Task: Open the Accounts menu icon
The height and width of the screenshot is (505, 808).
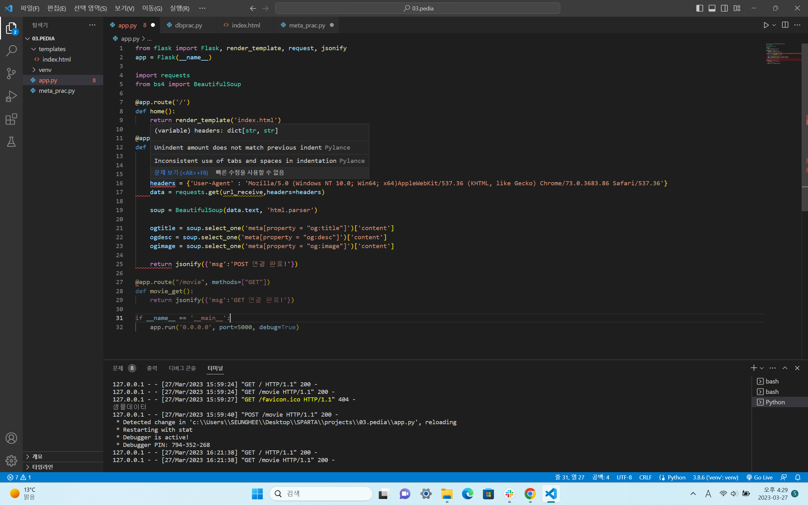Action: (x=11, y=438)
